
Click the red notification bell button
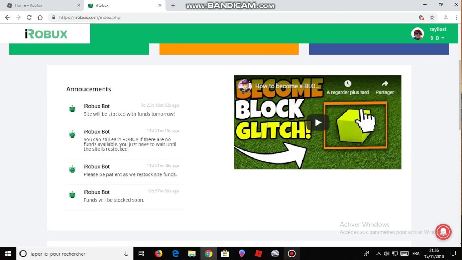(x=443, y=232)
